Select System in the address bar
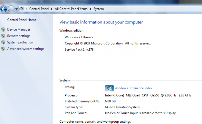The width and height of the screenshot is (202, 124). coord(99,9)
